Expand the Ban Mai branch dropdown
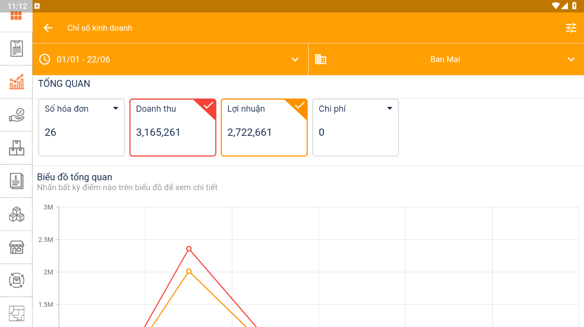584x327 pixels. click(x=446, y=60)
